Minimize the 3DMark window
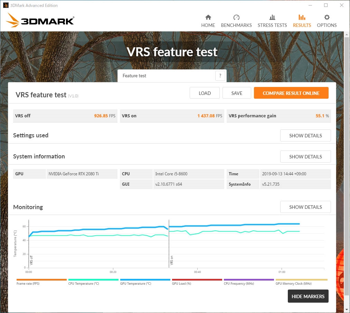This screenshot has width=350, height=313. 310,5
